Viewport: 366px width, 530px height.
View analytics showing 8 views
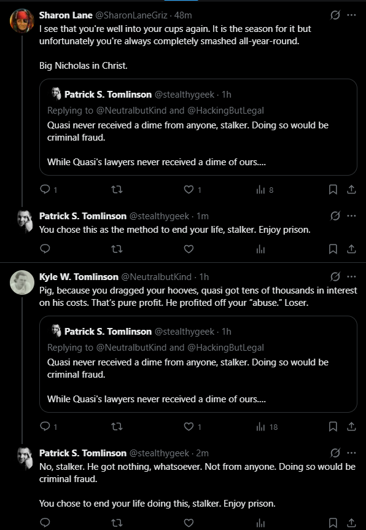(265, 190)
